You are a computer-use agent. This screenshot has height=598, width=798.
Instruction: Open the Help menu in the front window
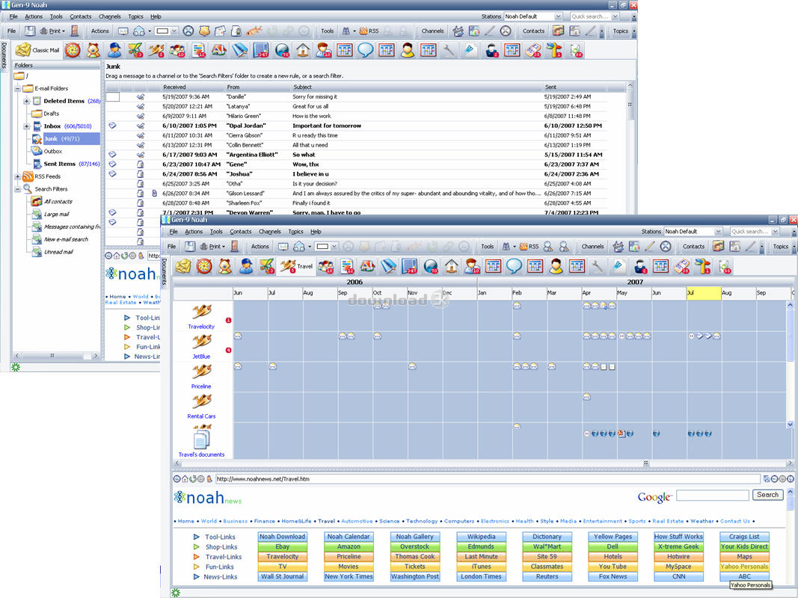[316, 232]
